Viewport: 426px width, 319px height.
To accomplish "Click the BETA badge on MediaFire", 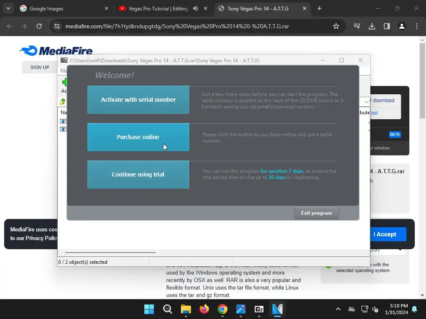I will (395, 135).
